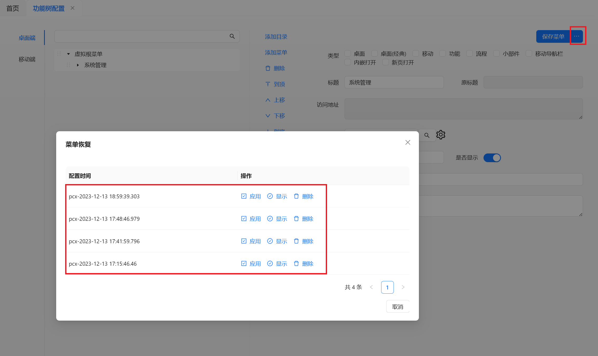Show the 17:15:46.46 configuration
This screenshot has width=598, height=356.
[x=277, y=264]
